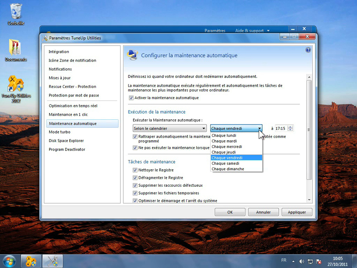This screenshot has width=357, height=268.
Task: Decrease the time with down spinner
Action: (291, 130)
